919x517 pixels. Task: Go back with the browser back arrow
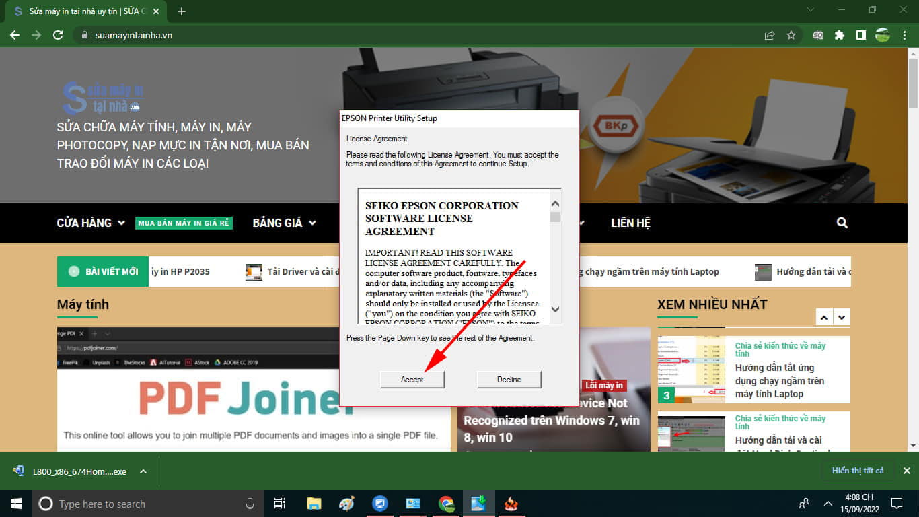15,35
